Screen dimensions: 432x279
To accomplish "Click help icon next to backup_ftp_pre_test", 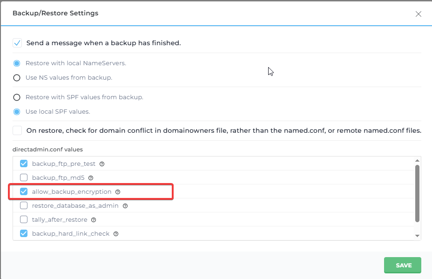I will 102,164.
